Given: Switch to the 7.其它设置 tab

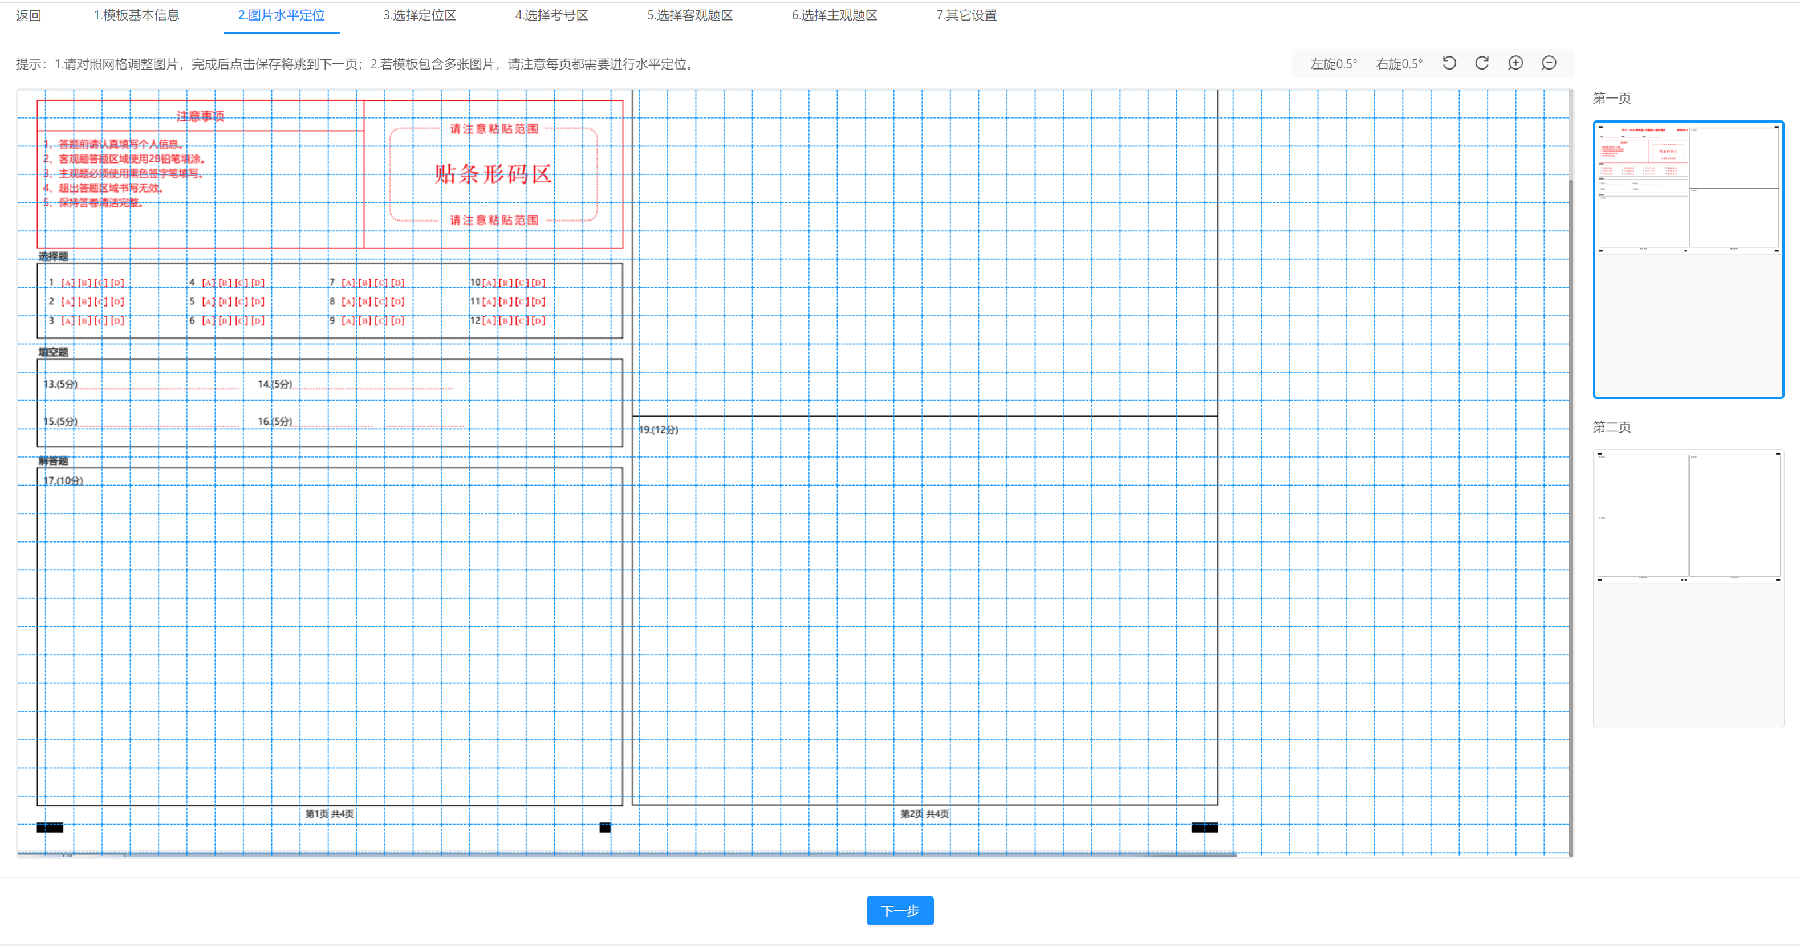Looking at the screenshot, I should click(x=966, y=15).
